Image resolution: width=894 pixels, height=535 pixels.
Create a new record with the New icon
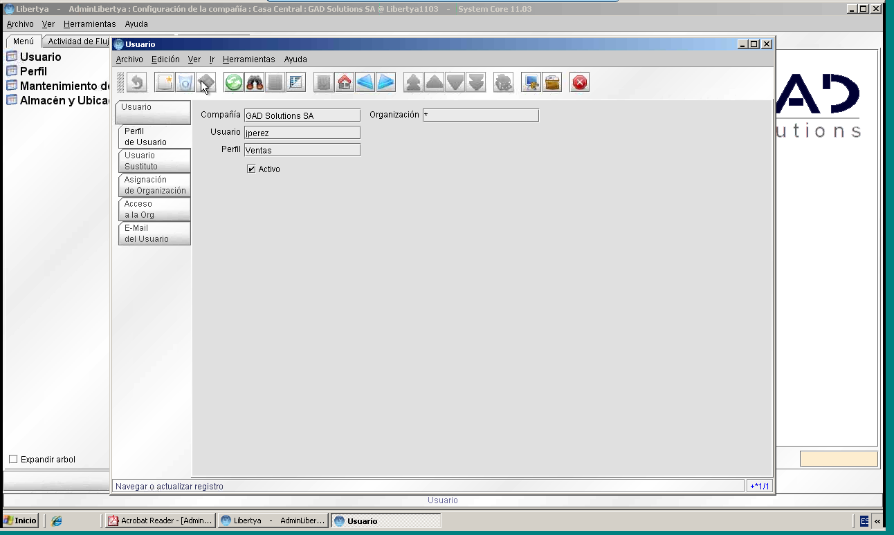pos(165,83)
